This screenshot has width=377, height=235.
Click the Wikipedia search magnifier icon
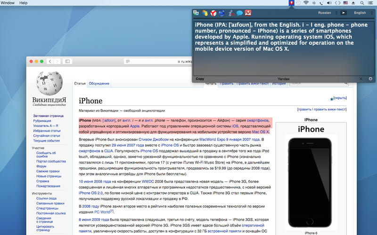click(x=346, y=83)
